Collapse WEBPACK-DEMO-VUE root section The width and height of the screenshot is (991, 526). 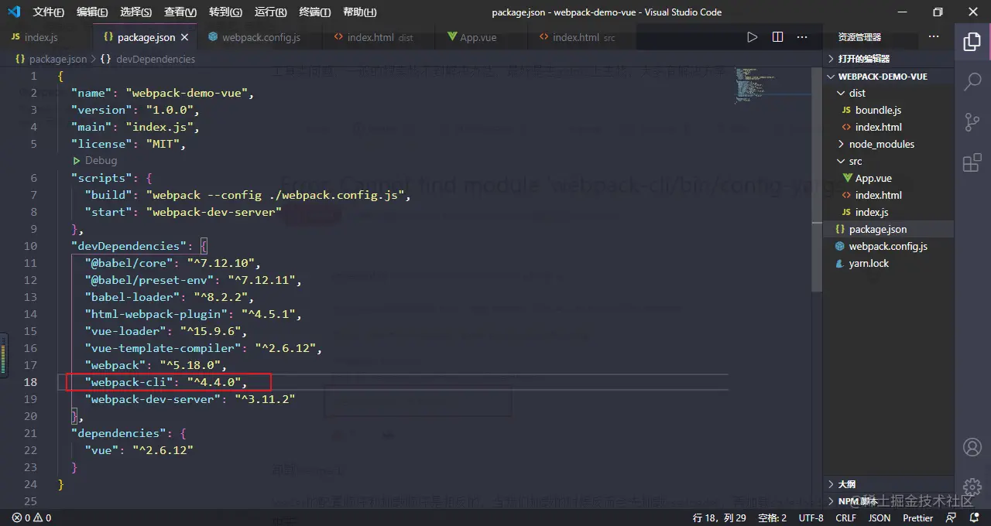(883, 77)
